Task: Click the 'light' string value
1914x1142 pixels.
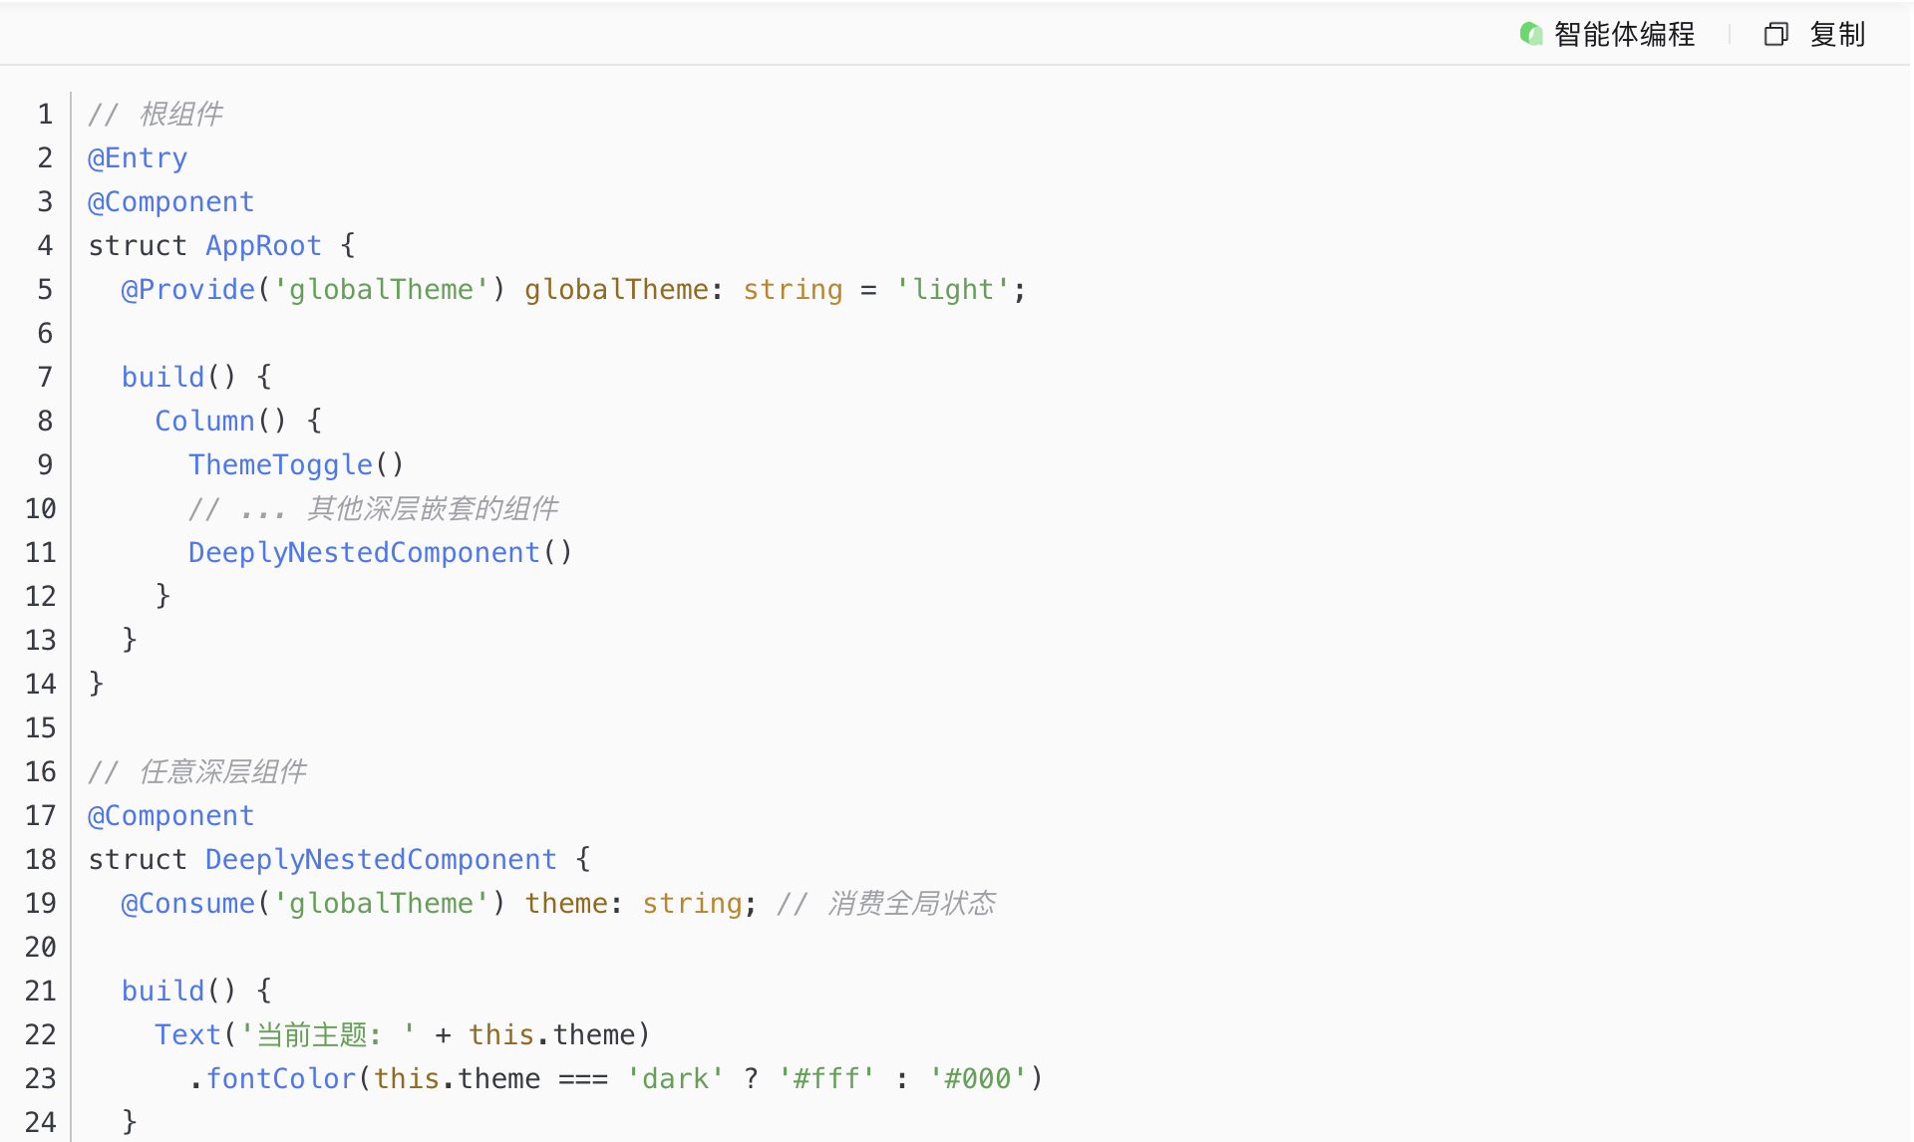Action: tap(953, 290)
